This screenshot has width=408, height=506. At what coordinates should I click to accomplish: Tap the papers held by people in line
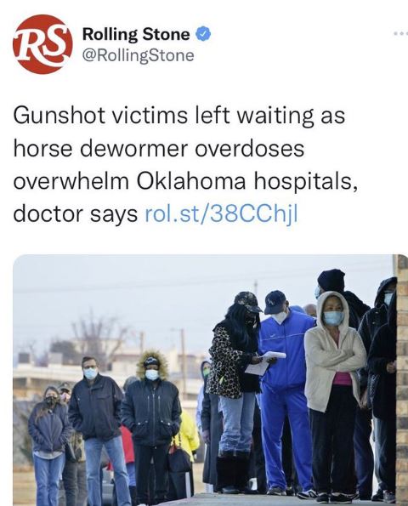(266, 363)
